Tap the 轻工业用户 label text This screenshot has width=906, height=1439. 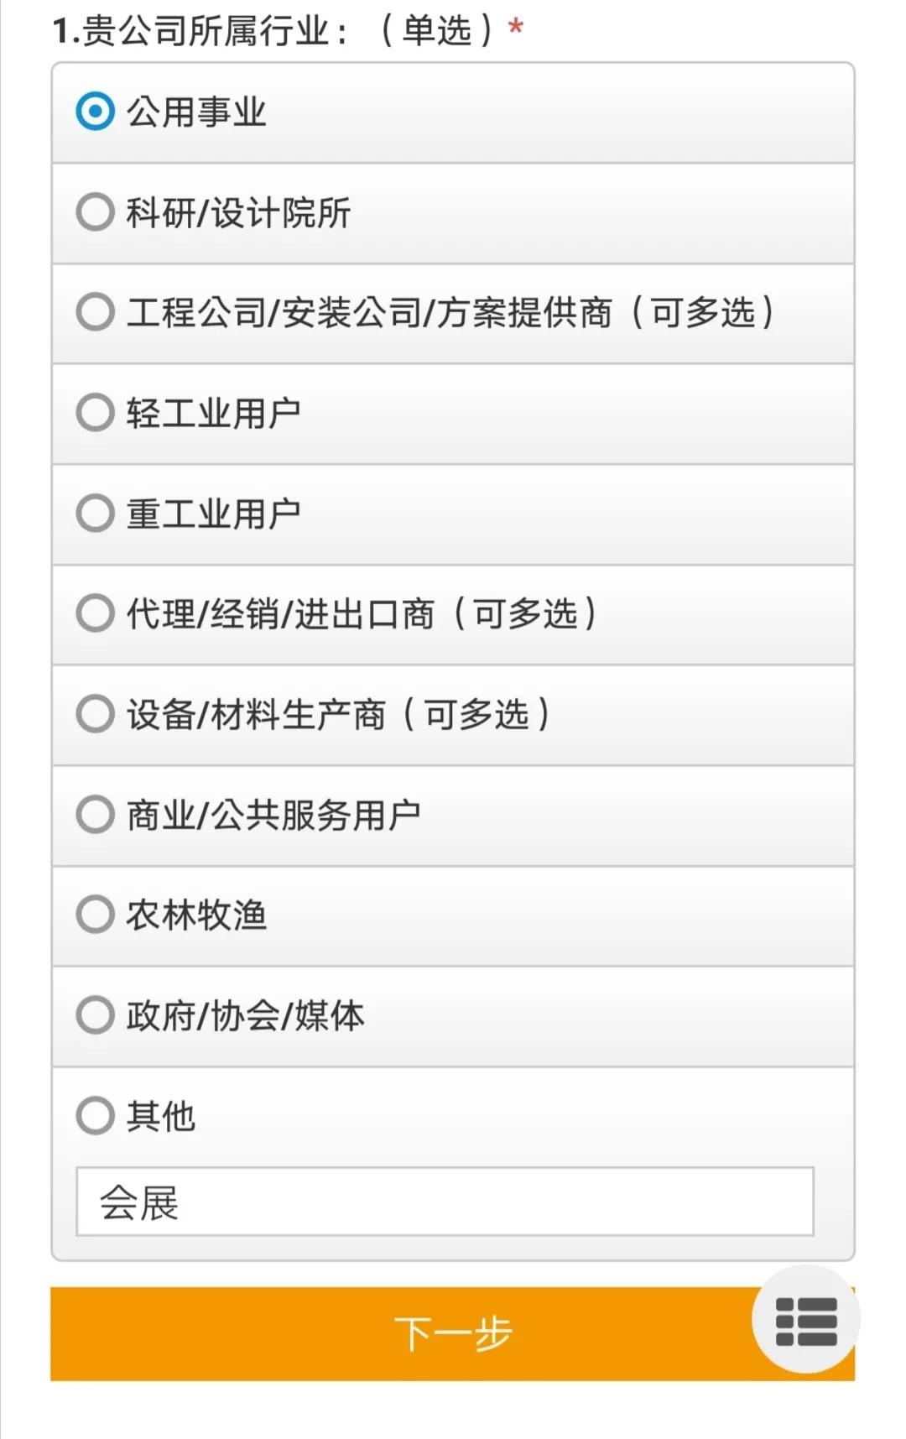[213, 414]
